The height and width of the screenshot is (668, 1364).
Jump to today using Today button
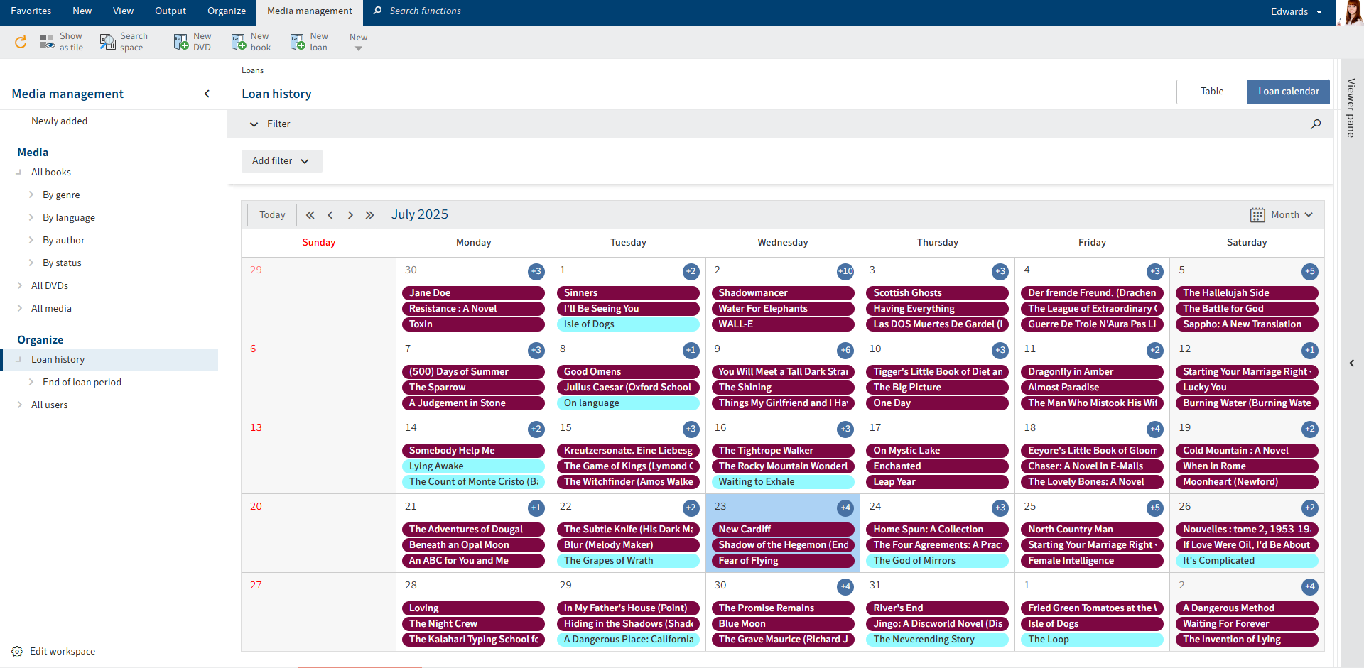[x=271, y=214]
